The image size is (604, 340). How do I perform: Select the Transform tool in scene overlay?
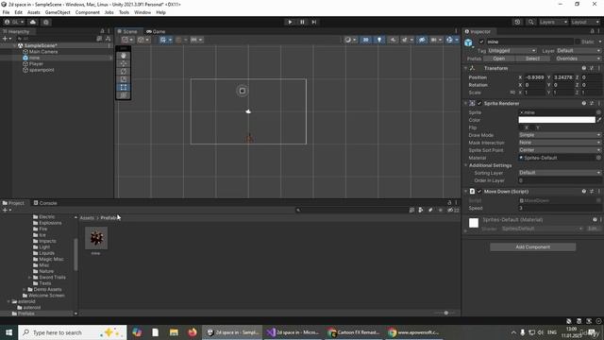(124, 95)
